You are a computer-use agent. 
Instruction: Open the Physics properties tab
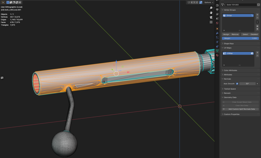point(217,42)
